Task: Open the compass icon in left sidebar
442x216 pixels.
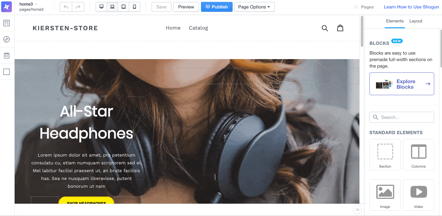Action: 7,39
